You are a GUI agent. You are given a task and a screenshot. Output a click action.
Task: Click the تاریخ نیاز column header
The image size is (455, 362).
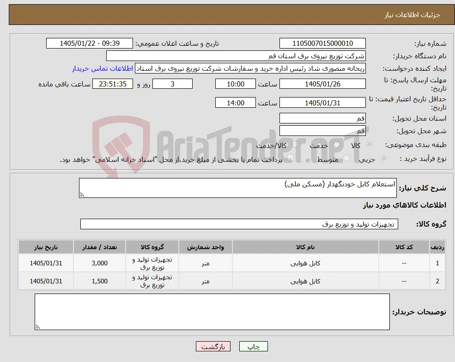pos(46,247)
